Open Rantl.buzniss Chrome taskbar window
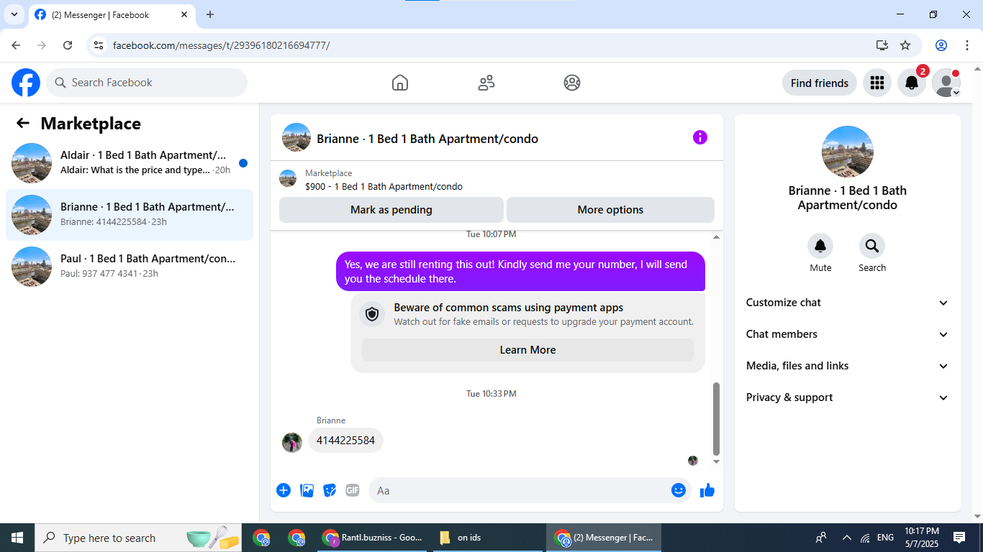Screen dimensions: 983x552 [x=373, y=538]
